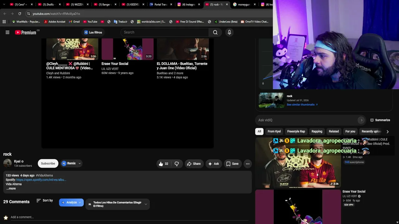
Task: Go to YouTube Premium home logo
Action: (26, 32)
